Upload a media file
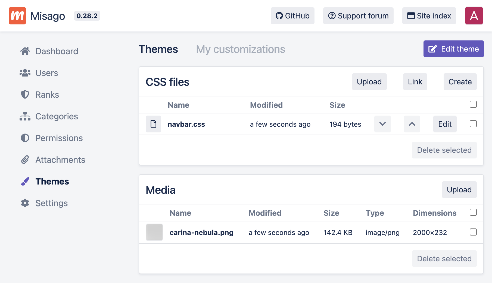492x283 pixels. point(459,190)
